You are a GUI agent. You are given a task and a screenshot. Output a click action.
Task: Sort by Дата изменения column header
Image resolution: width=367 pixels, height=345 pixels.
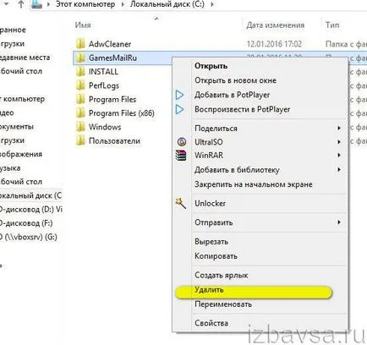coord(275,25)
